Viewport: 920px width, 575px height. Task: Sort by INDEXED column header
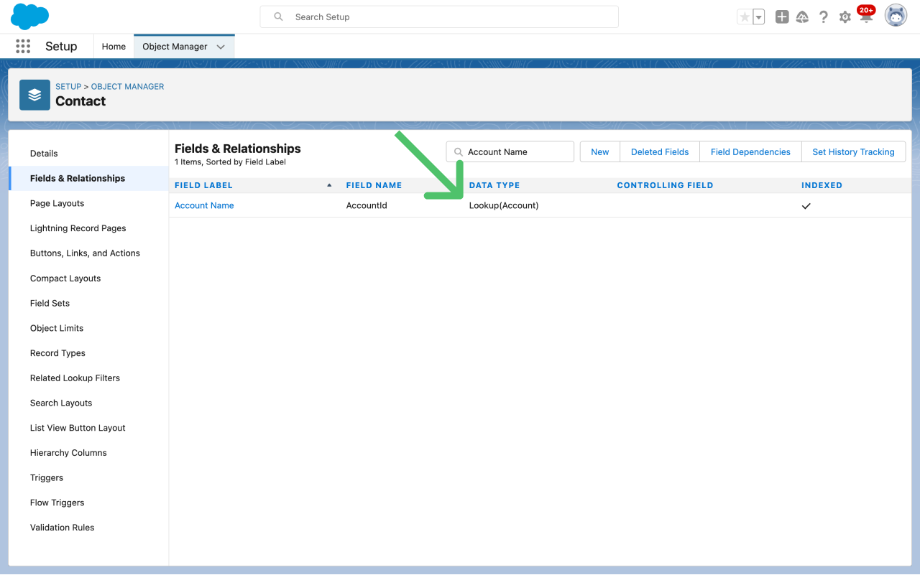point(822,185)
